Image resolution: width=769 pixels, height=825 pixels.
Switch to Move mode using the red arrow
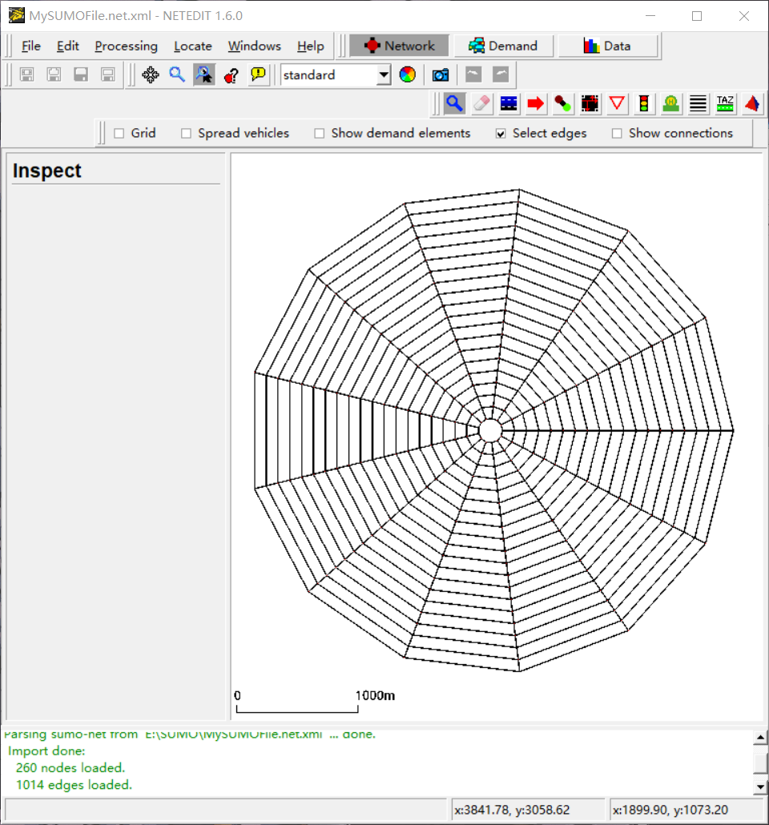pyautogui.click(x=536, y=103)
